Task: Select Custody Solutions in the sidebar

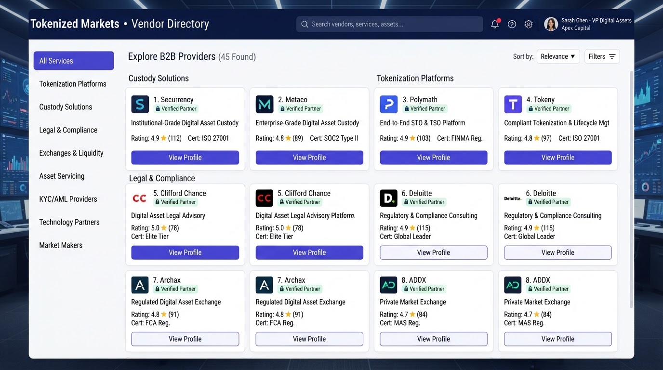Action: tap(66, 107)
